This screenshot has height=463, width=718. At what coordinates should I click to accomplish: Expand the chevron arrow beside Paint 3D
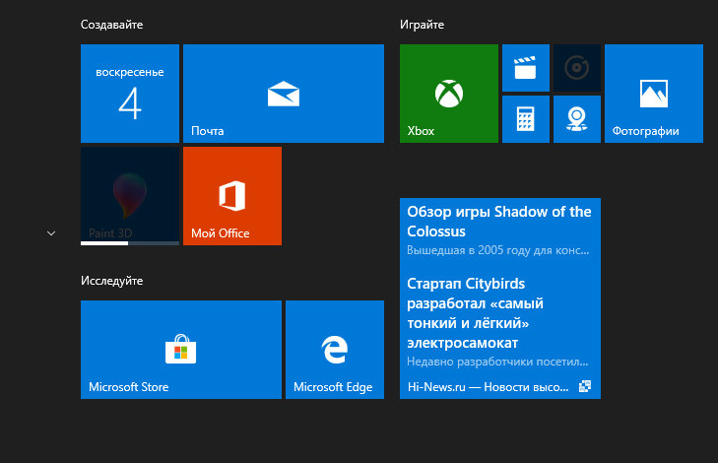[x=51, y=233]
